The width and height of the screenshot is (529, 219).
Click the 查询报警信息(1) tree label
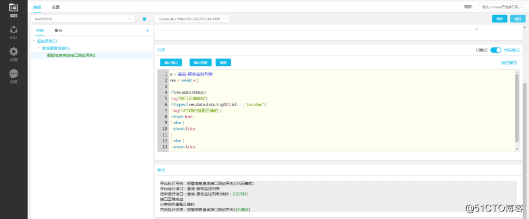56,48
